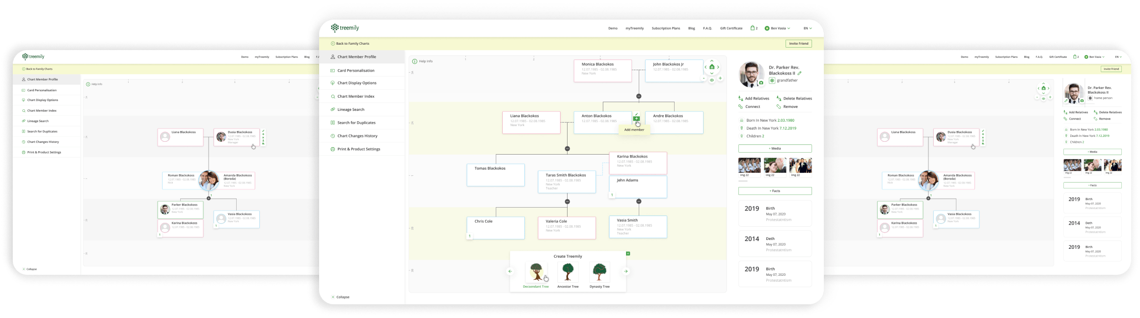Open myTreemily link in center window nav
Screen dimensions: 1140x318
[634, 28]
